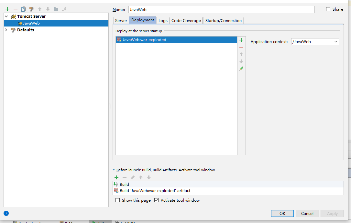Add new run configuration with plus icon

pyautogui.click(x=7, y=9)
